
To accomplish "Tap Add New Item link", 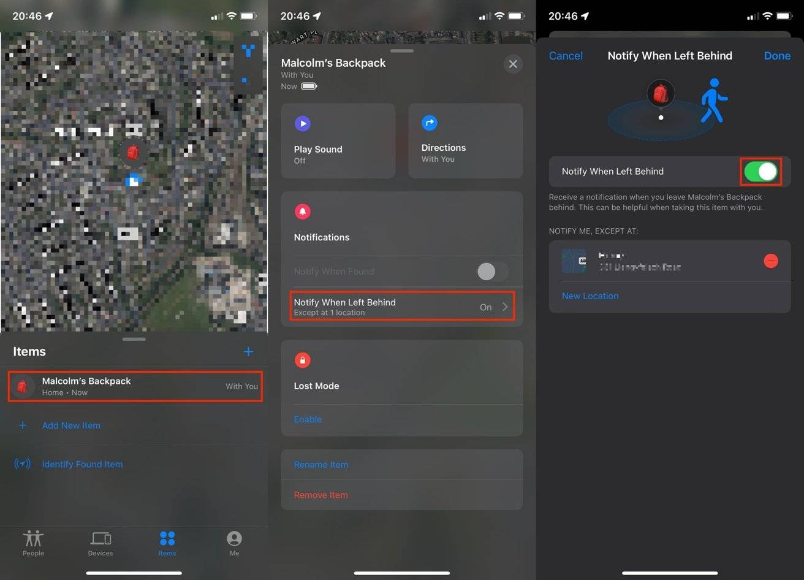I will [x=71, y=425].
